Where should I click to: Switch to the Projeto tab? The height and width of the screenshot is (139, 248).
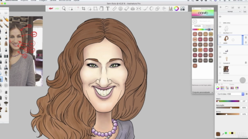pyautogui.click(x=208, y=26)
